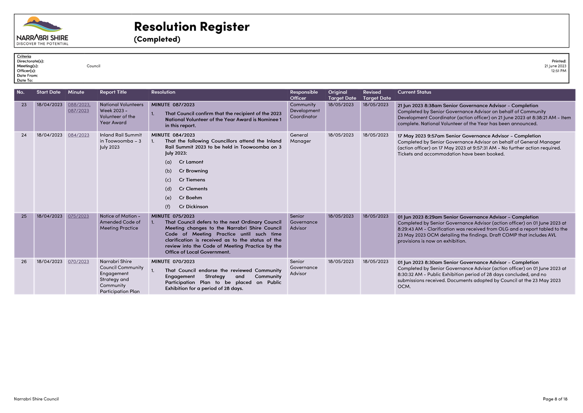
Task: Open minute link 084/2023
Action: (79, 135)
